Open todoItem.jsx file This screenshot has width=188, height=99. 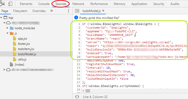coord(26,49)
